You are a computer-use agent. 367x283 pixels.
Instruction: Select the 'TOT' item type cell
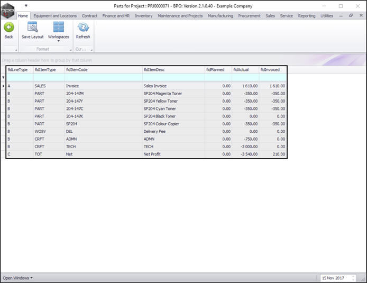tap(49, 154)
